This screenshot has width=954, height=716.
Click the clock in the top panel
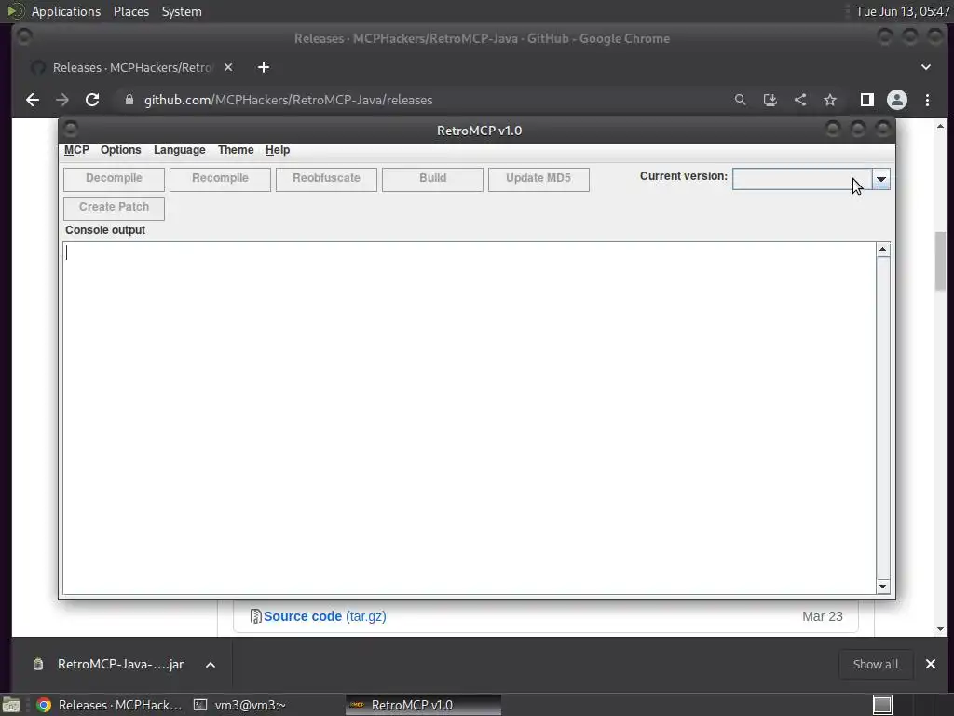click(902, 11)
